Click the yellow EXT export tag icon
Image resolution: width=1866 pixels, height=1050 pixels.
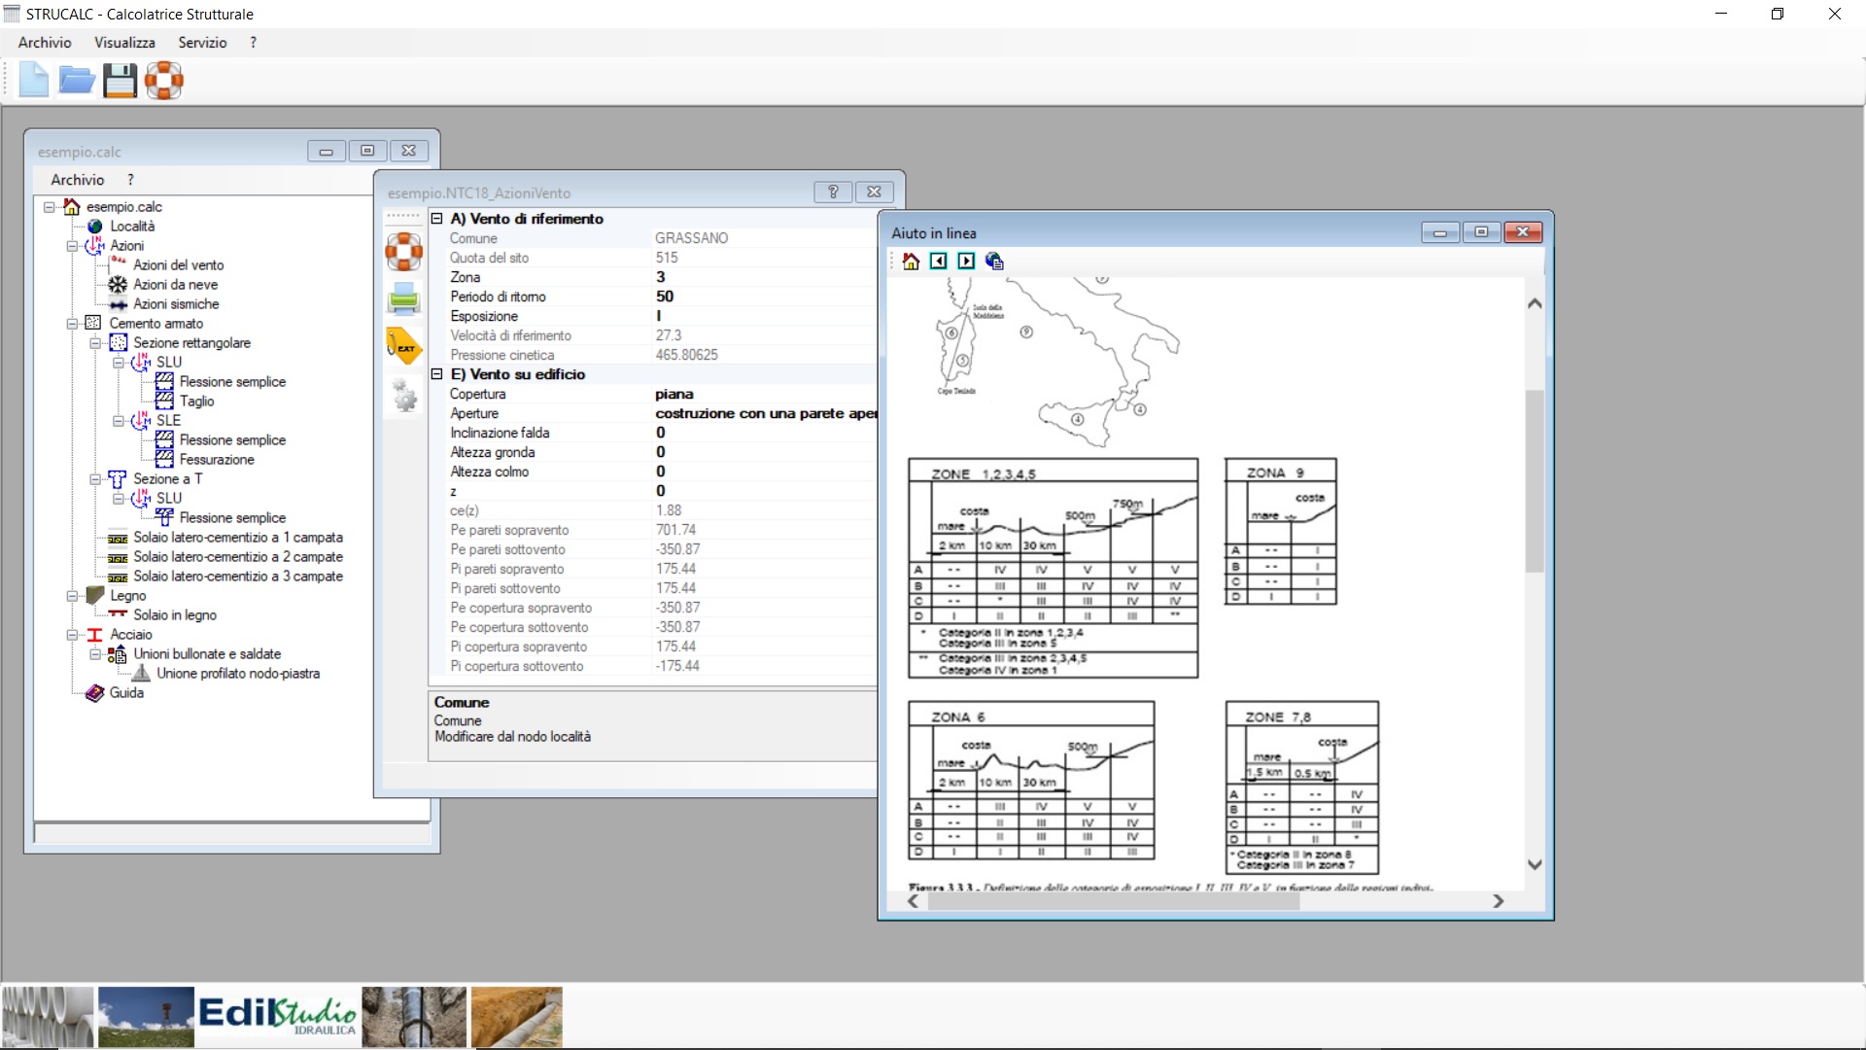pyautogui.click(x=404, y=346)
